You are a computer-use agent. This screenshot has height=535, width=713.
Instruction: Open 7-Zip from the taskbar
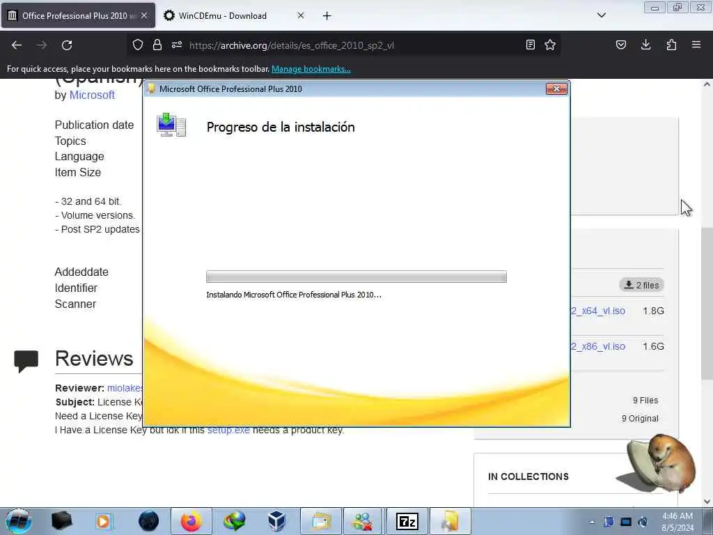[407, 521]
